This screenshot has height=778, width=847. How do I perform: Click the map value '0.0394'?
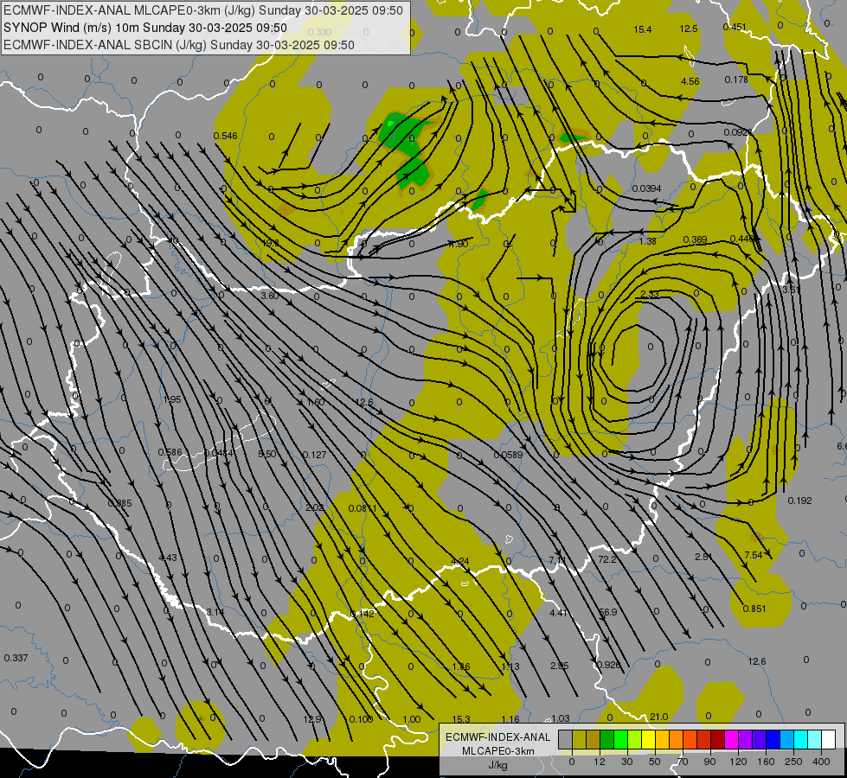(646, 188)
